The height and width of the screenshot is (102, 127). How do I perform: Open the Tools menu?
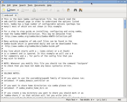[x=30, y=5]
